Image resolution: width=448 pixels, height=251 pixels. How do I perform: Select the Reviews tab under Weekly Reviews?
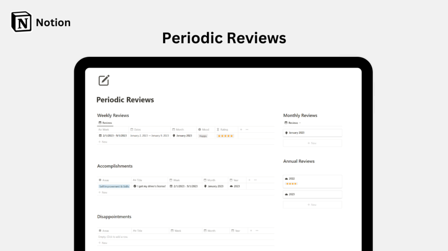[x=105, y=123]
